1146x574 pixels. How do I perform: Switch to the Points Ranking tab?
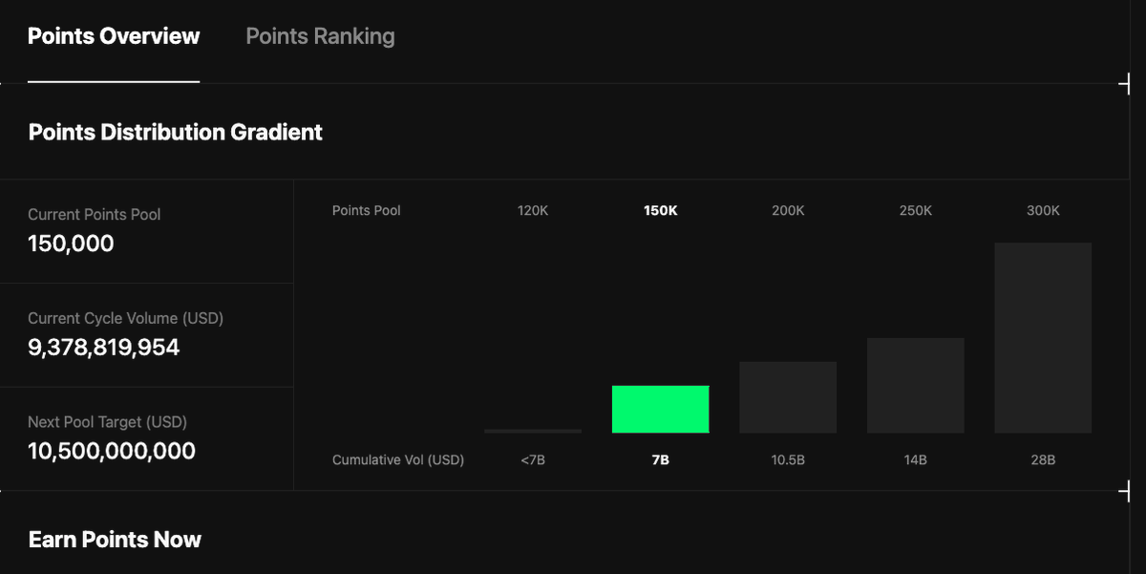[x=320, y=35]
